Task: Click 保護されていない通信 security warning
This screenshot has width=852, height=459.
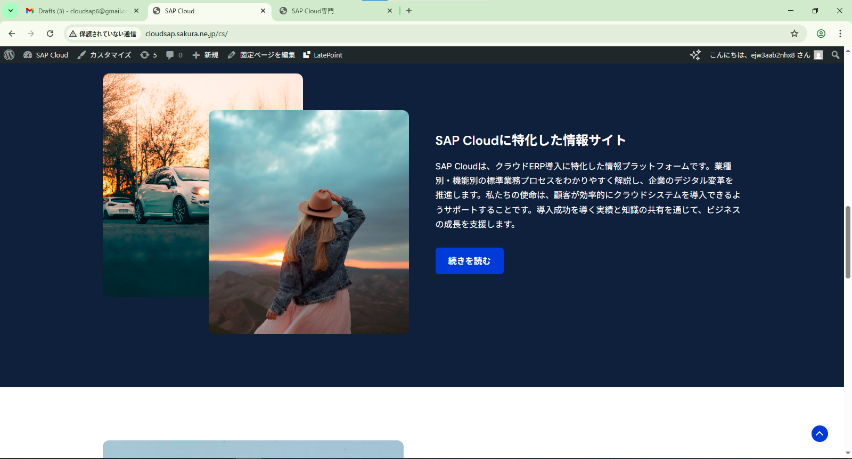Action: pos(103,34)
